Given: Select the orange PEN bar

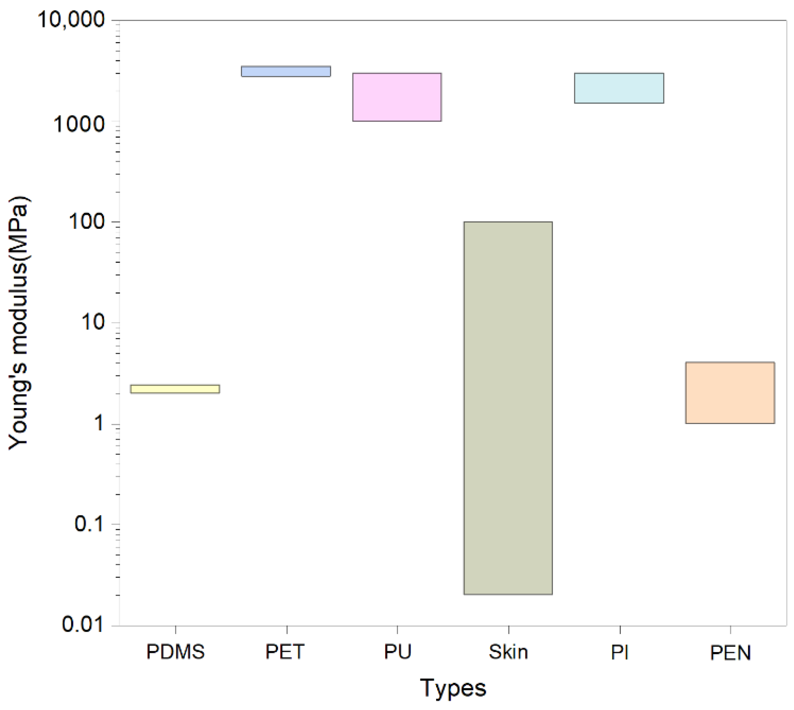Looking at the screenshot, I should click(730, 393).
